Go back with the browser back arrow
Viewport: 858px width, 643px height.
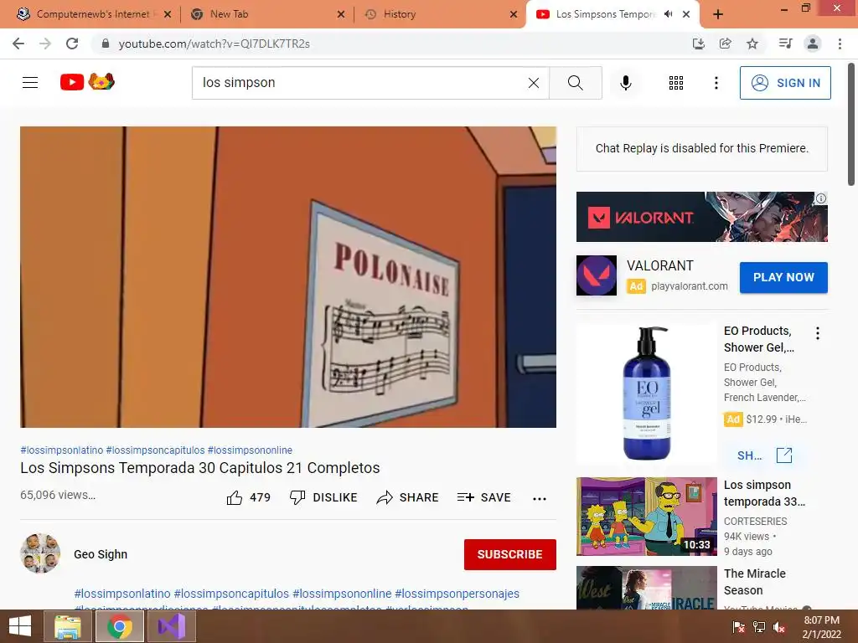[18, 44]
